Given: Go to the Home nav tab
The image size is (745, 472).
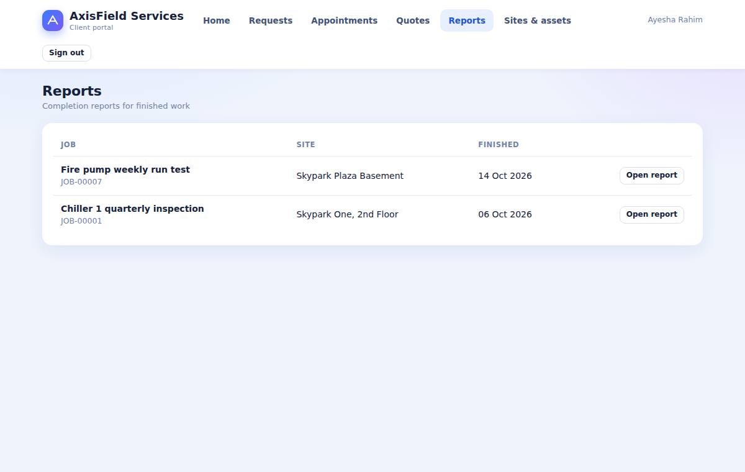Looking at the screenshot, I should (x=217, y=20).
